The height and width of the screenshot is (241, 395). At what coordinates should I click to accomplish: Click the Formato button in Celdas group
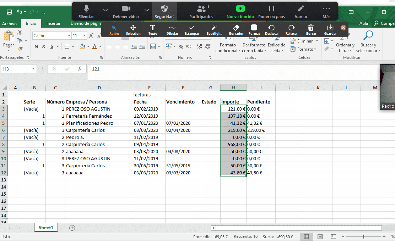(x=303, y=49)
